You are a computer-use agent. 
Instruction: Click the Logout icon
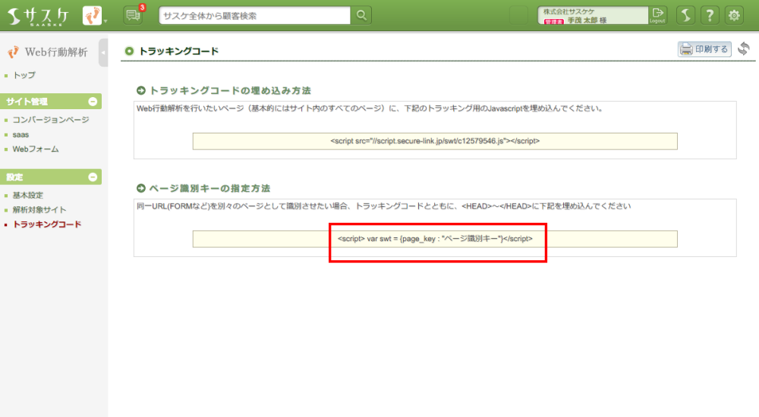point(657,15)
